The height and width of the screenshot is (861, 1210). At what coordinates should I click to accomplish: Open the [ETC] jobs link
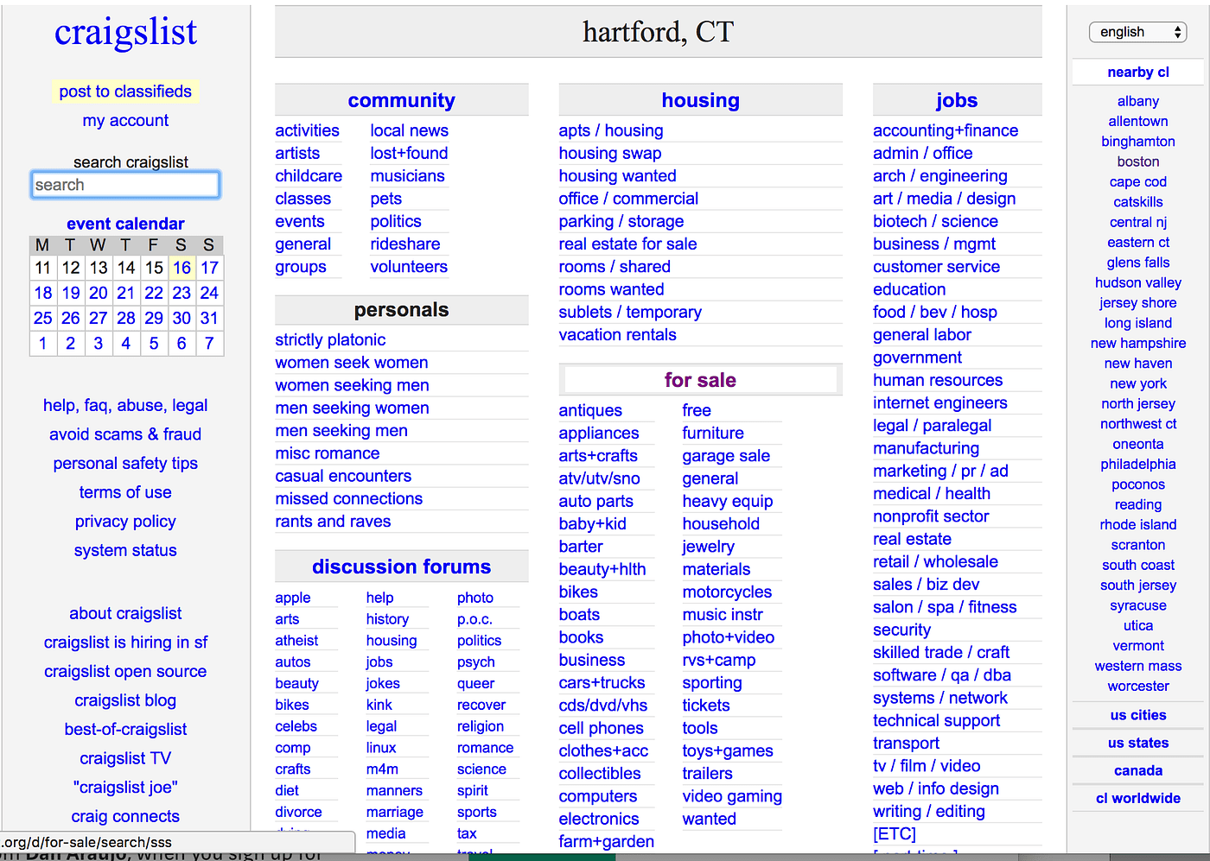point(895,833)
